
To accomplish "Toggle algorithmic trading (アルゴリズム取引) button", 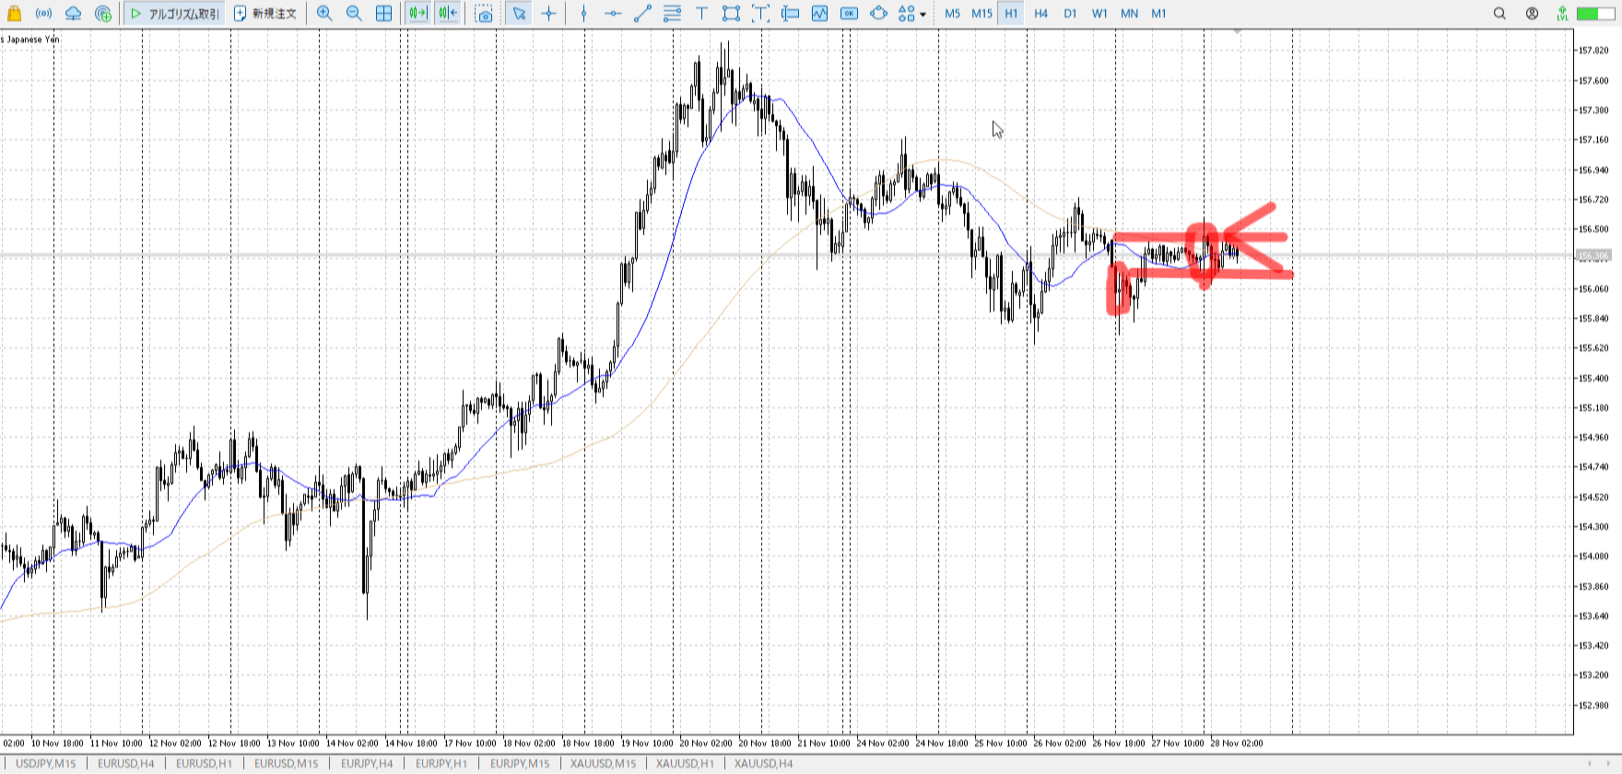I will coord(174,13).
